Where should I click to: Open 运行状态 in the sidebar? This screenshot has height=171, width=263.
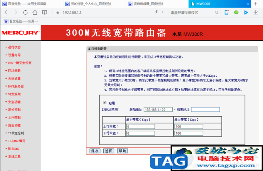pyautogui.click(x=14, y=47)
